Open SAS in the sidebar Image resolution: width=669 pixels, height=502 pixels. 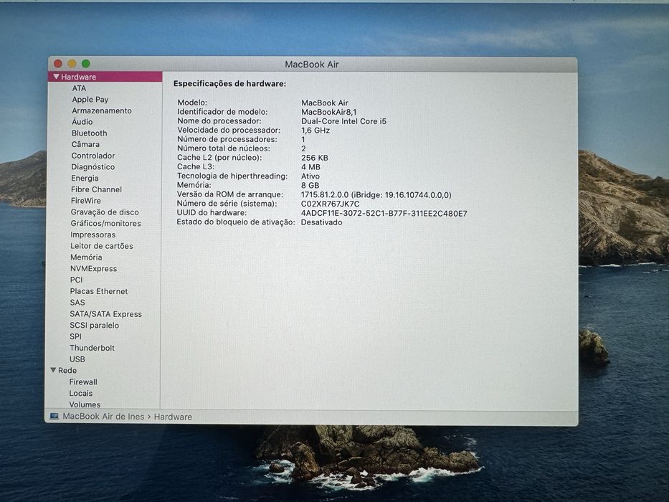click(x=77, y=303)
